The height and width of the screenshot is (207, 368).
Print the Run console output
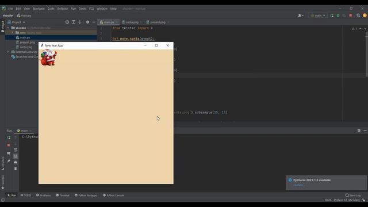[16, 162]
